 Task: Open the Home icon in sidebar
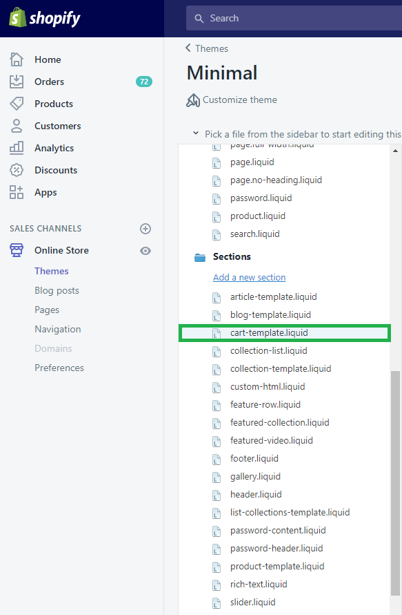click(17, 59)
